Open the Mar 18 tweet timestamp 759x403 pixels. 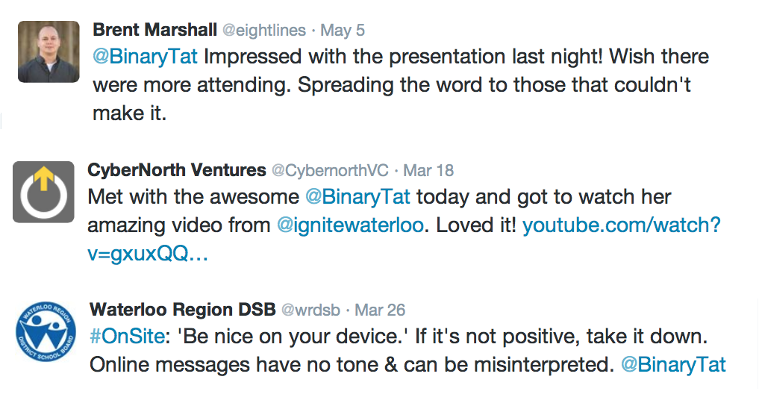[428, 170]
